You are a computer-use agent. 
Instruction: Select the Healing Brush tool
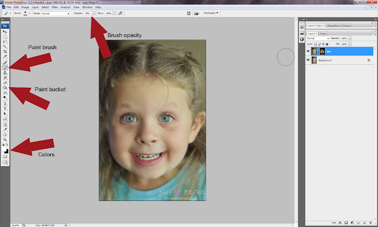[x=5, y=63]
